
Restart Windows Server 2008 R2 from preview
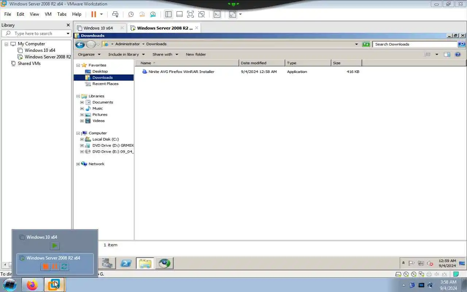click(64, 266)
